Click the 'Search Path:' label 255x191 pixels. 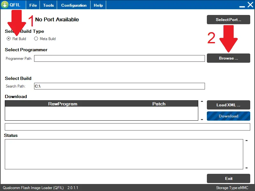15,86
